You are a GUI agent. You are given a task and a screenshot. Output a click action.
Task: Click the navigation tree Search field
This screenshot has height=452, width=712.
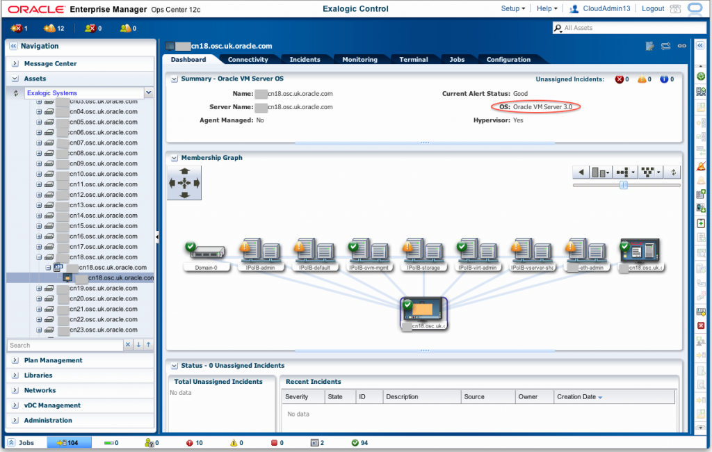(x=65, y=345)
